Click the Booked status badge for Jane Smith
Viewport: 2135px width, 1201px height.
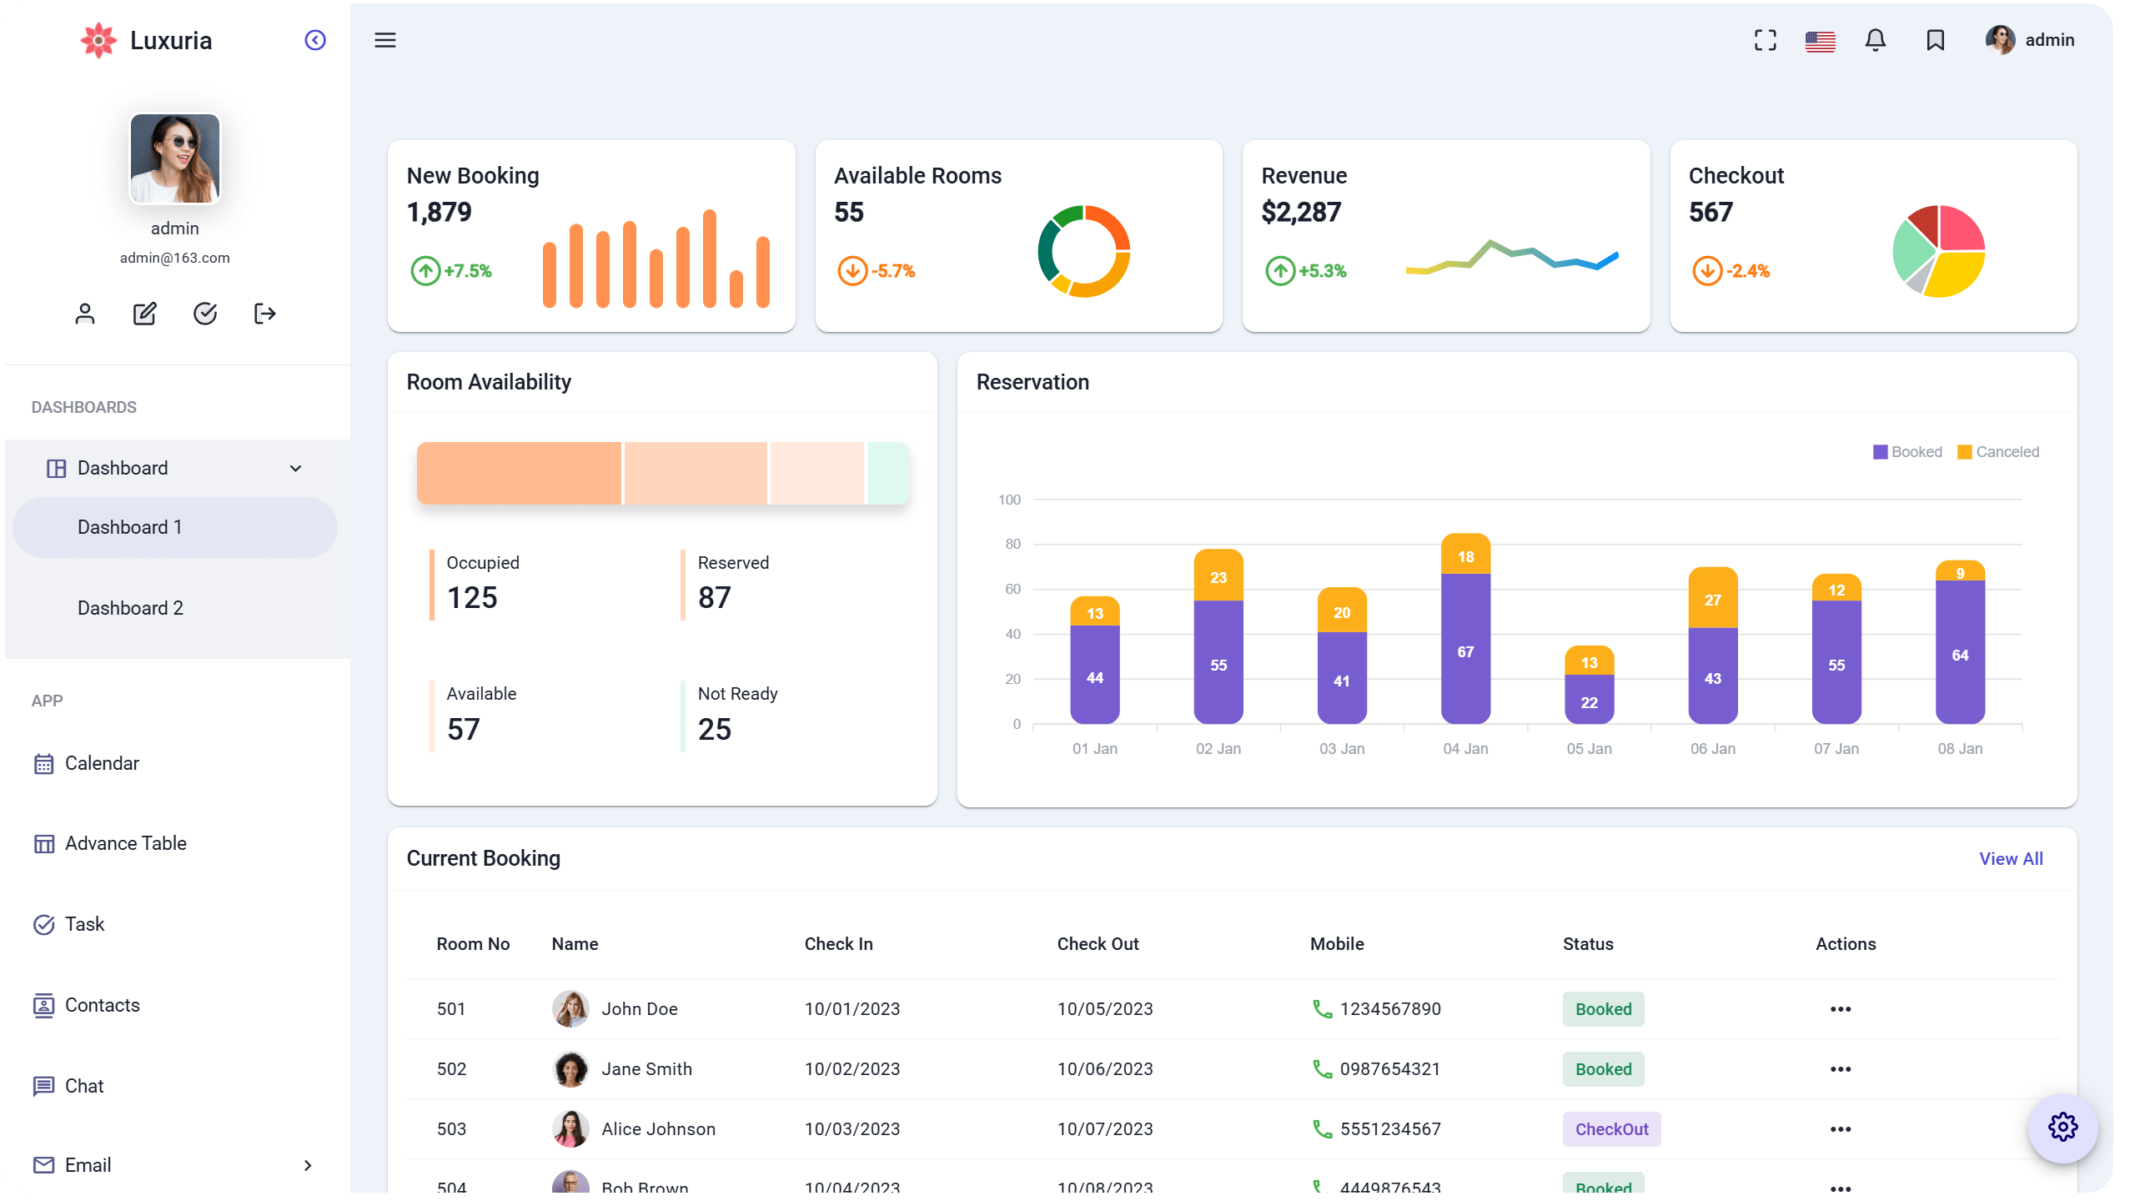point(1603,1068)
